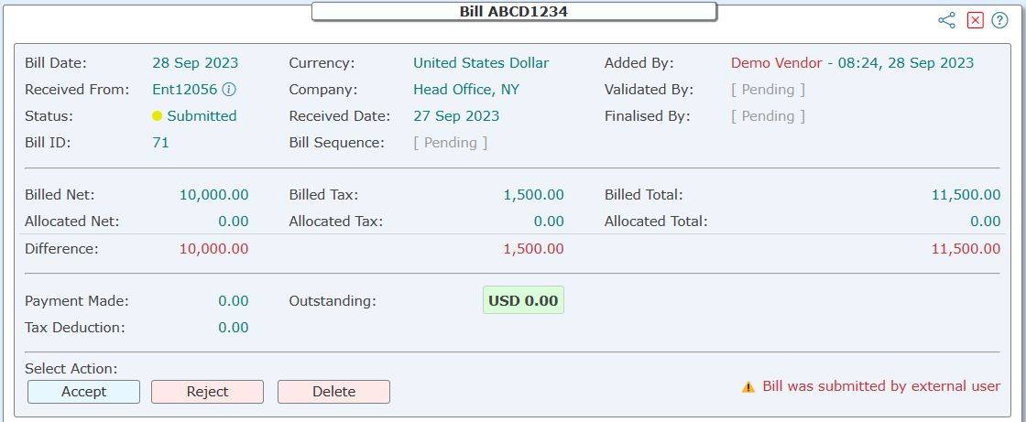Close the bill panel with red X
The image size is (1026, 422).
(975, 21)
